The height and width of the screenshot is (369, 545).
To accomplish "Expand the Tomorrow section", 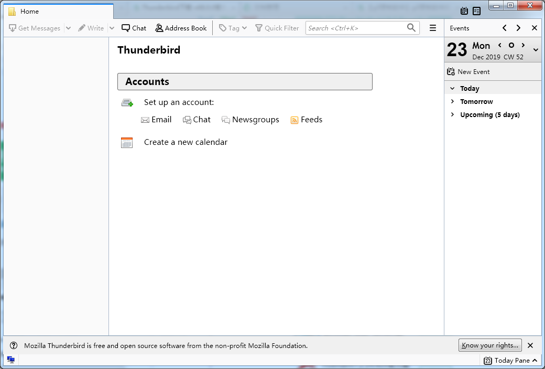I will click(x=452, y=102).
